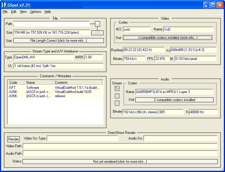Open the Help menu
This screenshot has height=172, width=225.
(x=47, y=12)
